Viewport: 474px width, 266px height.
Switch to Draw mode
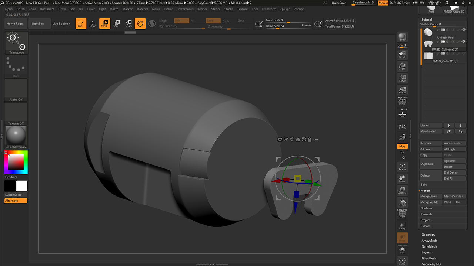tap(93, 24)
